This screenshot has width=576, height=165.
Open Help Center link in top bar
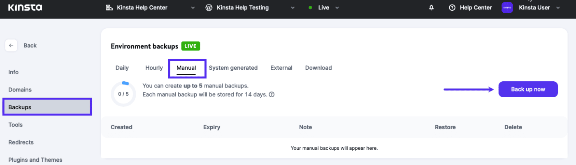point(476,8)
